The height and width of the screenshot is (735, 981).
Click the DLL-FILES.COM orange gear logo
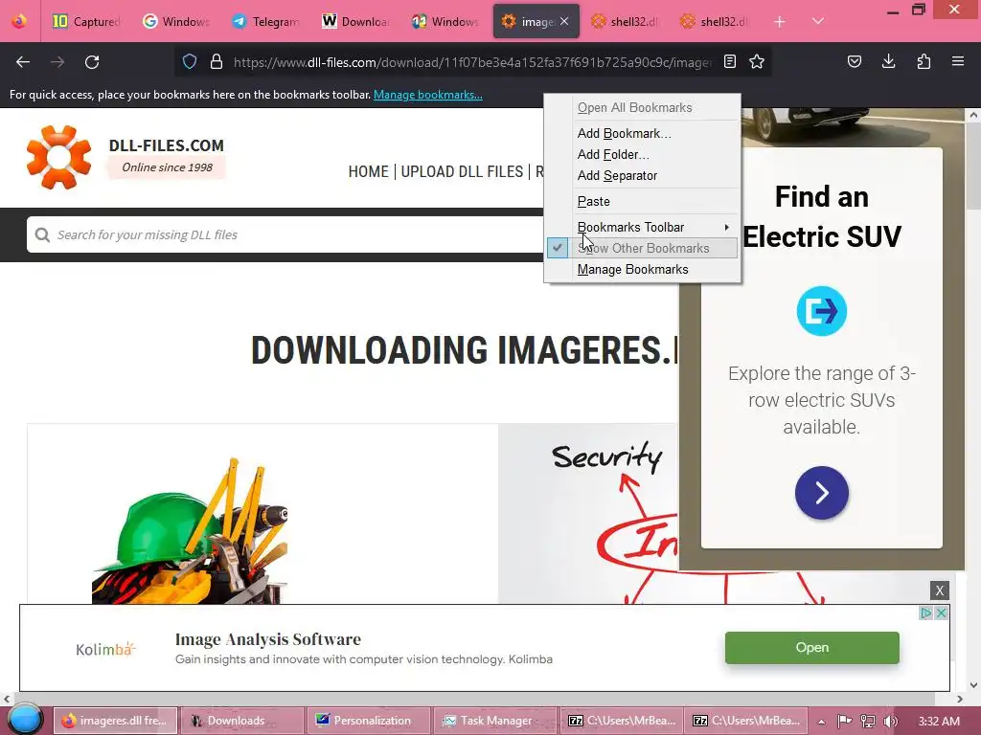58,157
